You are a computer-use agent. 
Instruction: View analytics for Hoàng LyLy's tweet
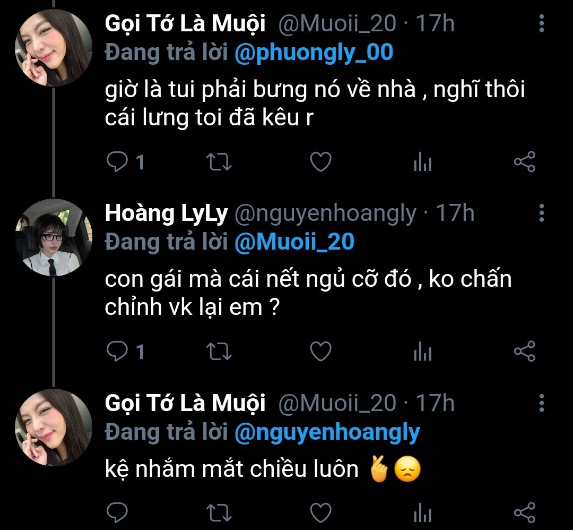click(422, 351)
